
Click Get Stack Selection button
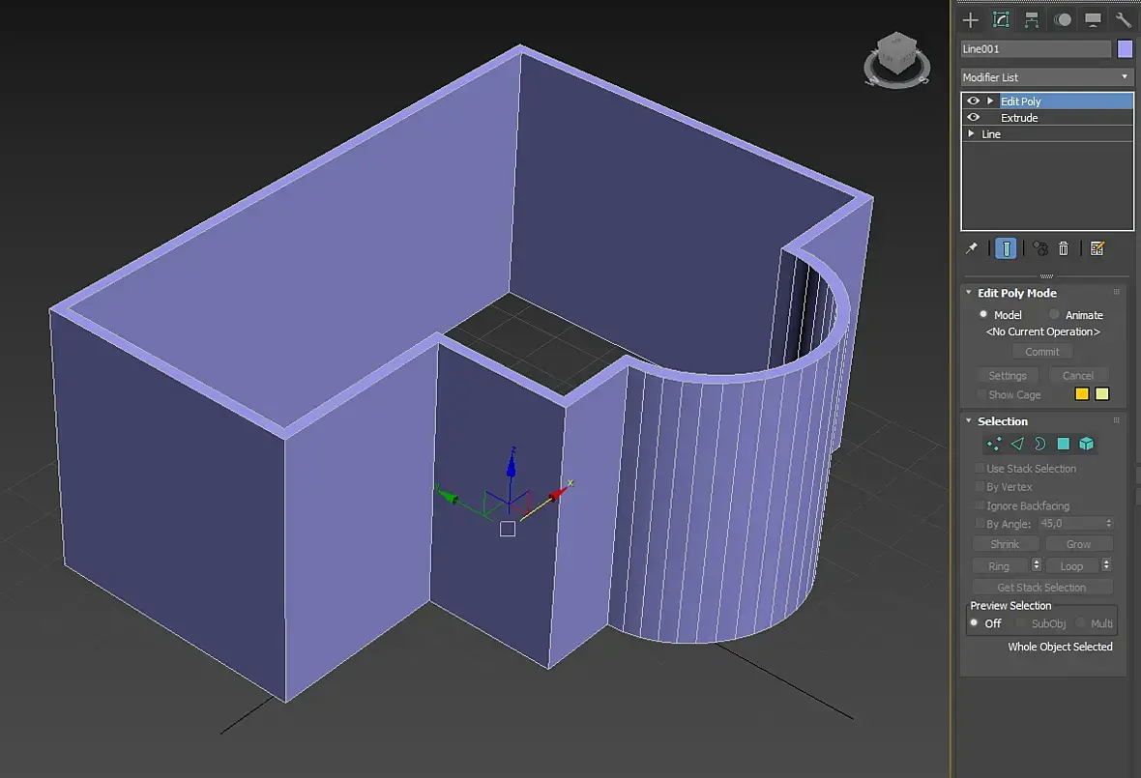(1042, 587)
